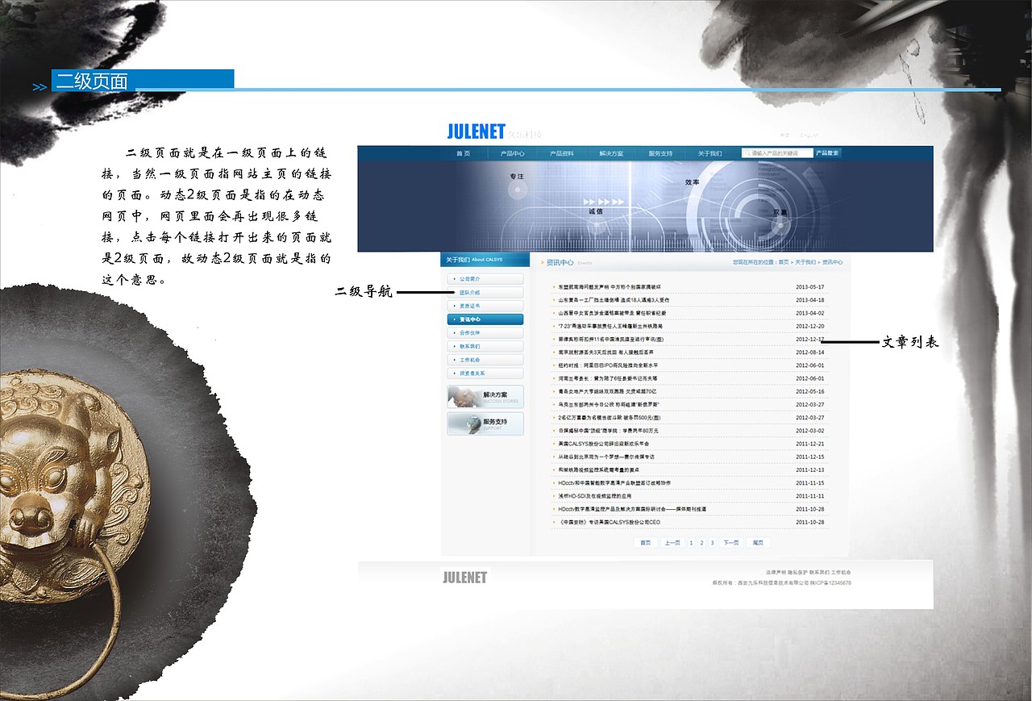1032x701 pixels.
Task: Open the 产品中心 navigation menu item
Action: (x=512, y=153)
